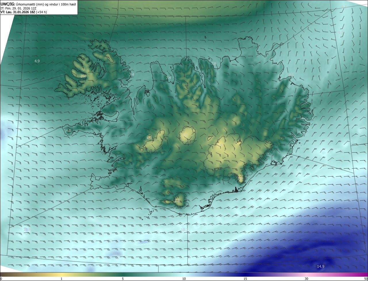Click the '1' tick on the color scale
The width and height of the screenshot is (368, 281).
pyautogui.click(x=62, y=279)
